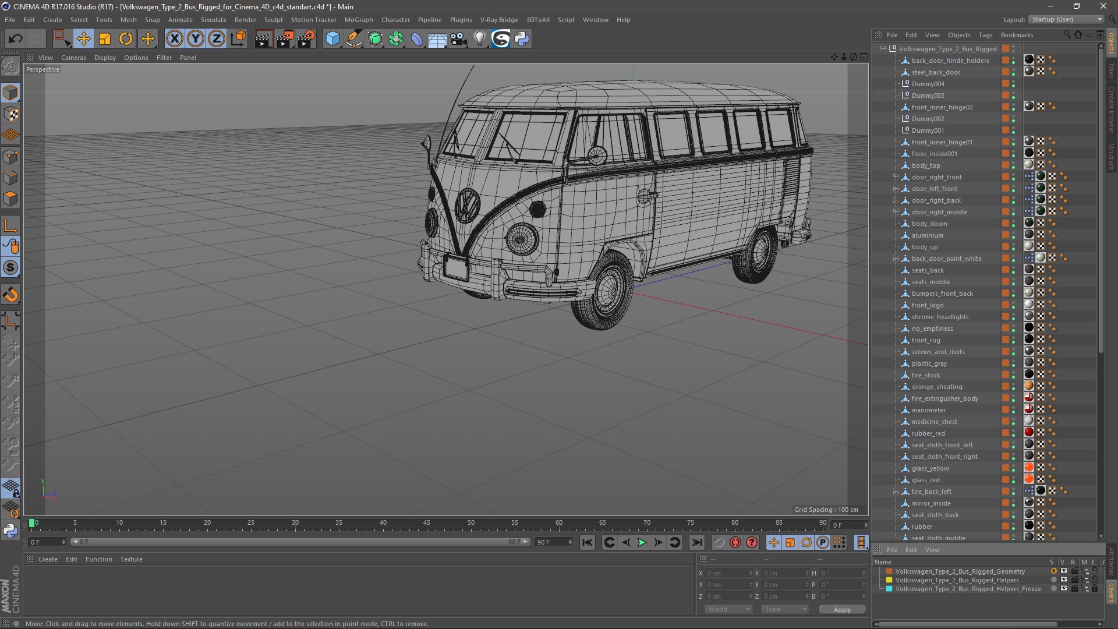Select the Rotate tool
The width and height of the screenshot is (1118, 629).
tap(126, 39)
